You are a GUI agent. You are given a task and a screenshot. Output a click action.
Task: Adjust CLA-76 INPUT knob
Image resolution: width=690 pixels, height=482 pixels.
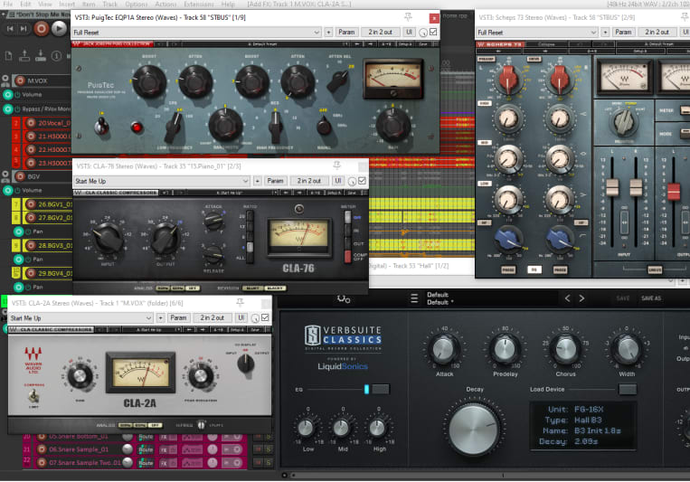tap(108, 238)
